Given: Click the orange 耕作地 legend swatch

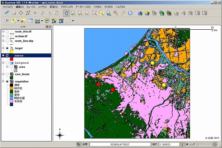Looking at the screenshot, I should (11, 88).
